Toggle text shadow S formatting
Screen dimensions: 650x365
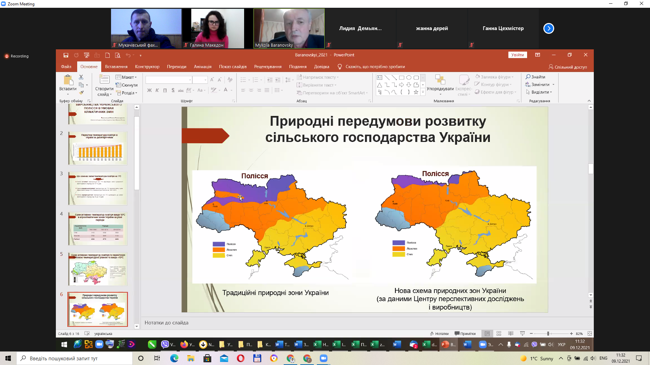click(x=173, y=90)
